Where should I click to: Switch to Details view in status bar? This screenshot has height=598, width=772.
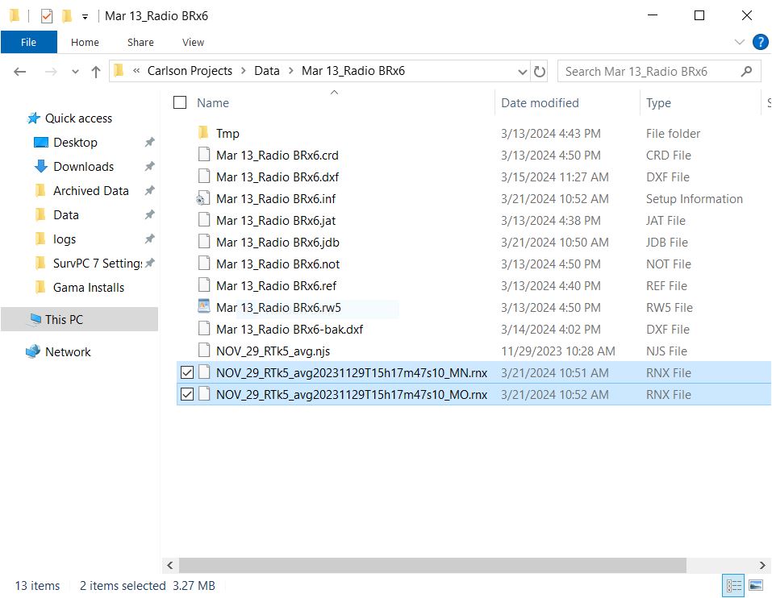tap(733, 586)
